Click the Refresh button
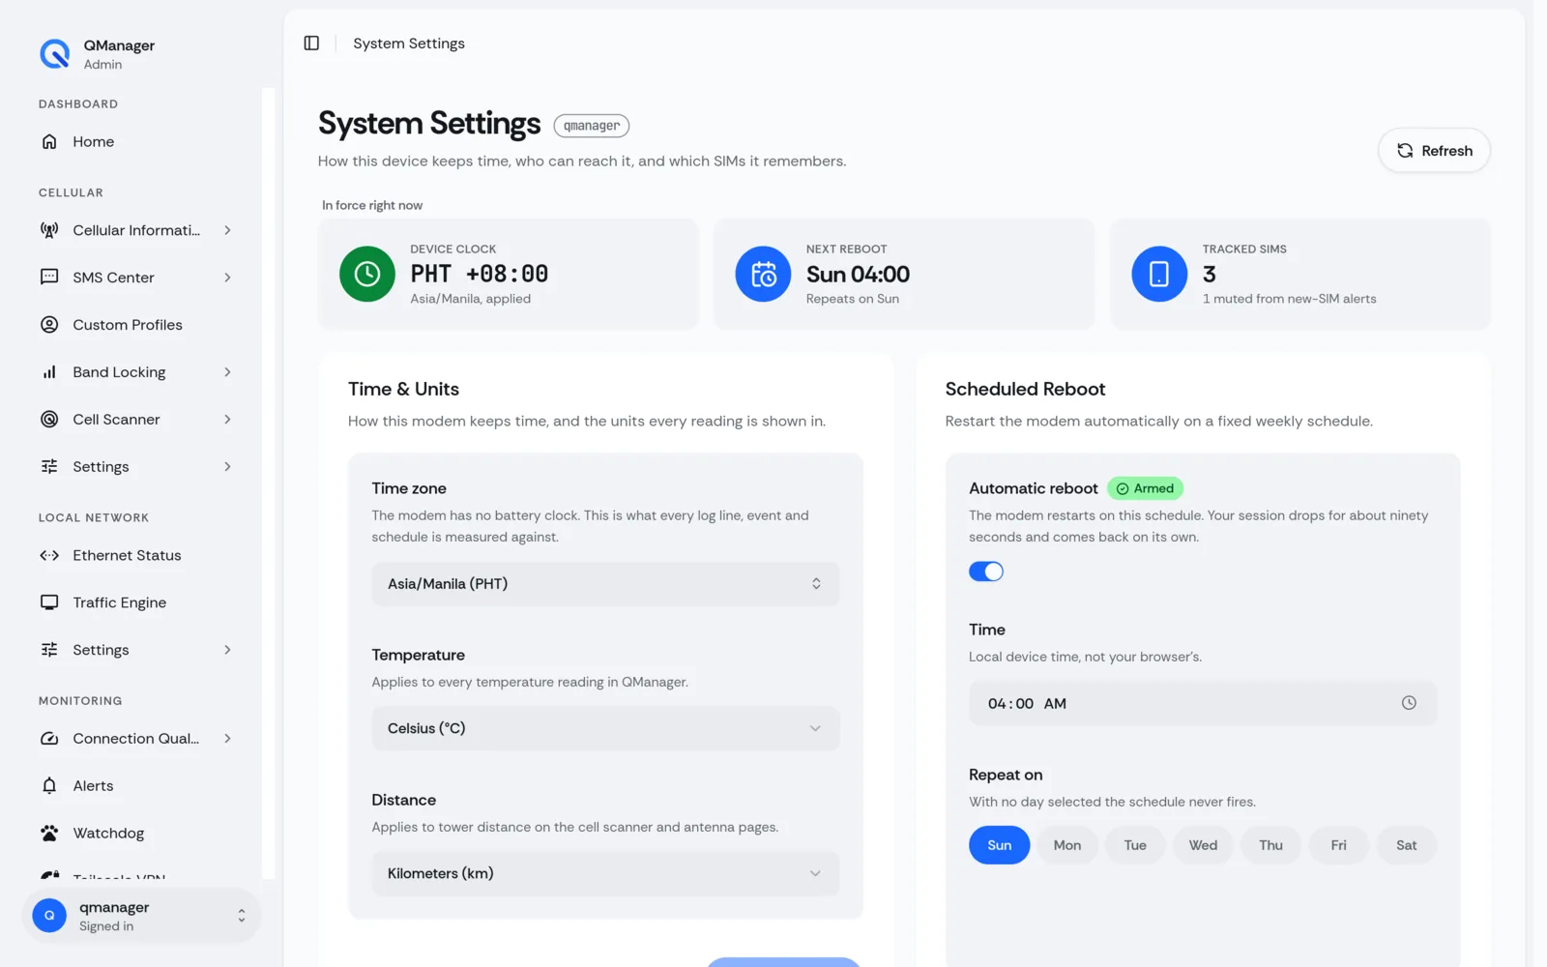The height and width of the screenshot is (967, 1547). pos(1434,151)
